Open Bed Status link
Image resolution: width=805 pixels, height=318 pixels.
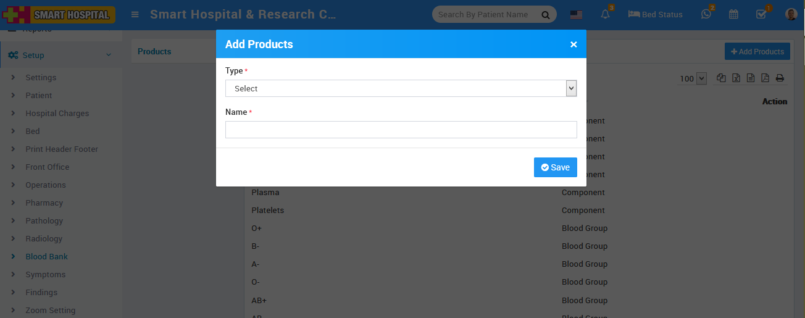(x=655, y=14)
